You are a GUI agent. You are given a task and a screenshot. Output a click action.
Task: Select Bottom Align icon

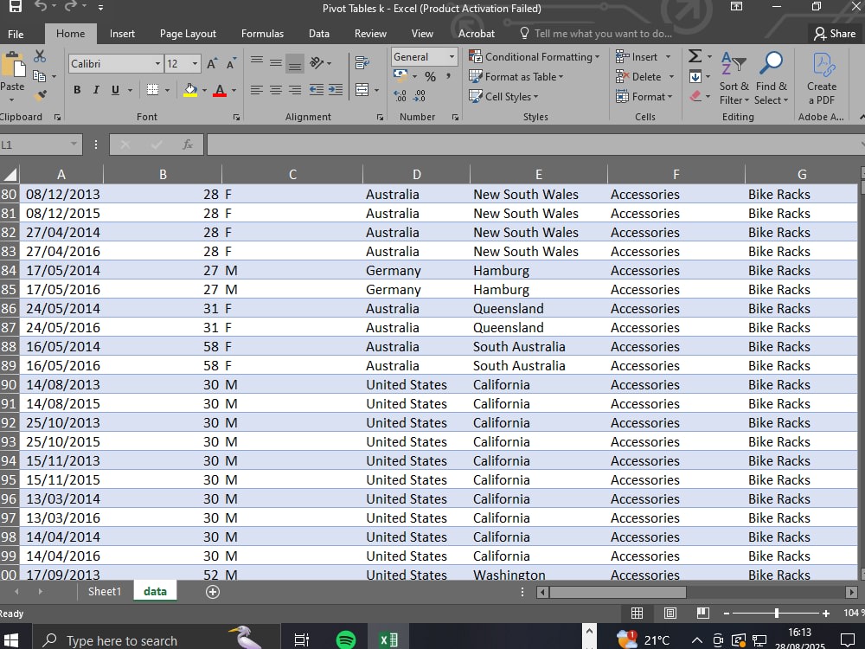pos(295,64)
